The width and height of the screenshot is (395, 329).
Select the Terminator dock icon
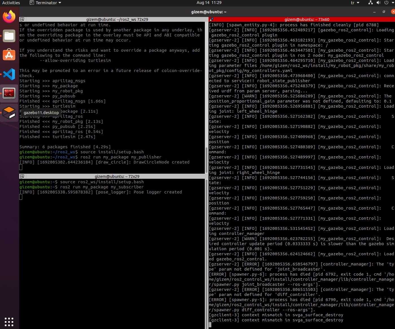[x=9, y=93]
